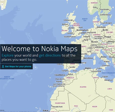Viewport: 115px width, 112px height.
Task: Click the Cologne label
Action: [86, 37]
